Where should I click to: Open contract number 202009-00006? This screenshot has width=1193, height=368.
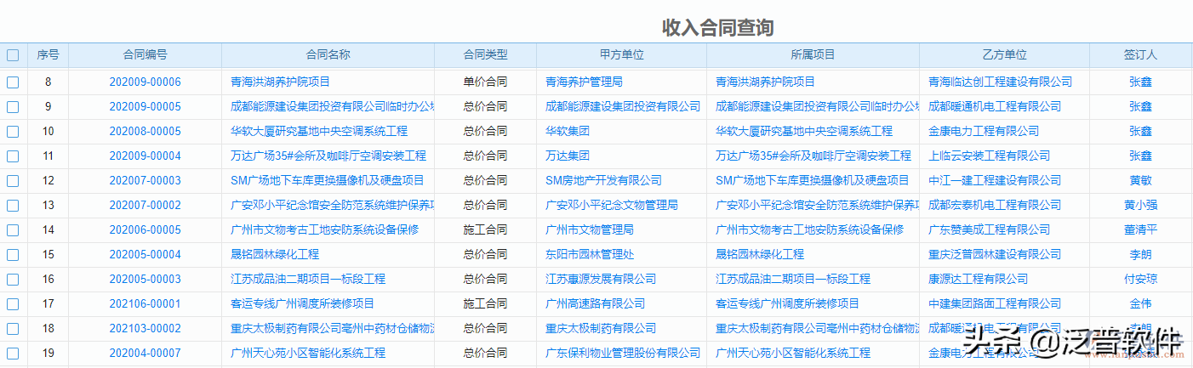tap(145, 82)
